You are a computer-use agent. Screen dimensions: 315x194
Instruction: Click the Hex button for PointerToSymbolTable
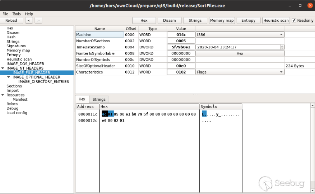[240, 53]
